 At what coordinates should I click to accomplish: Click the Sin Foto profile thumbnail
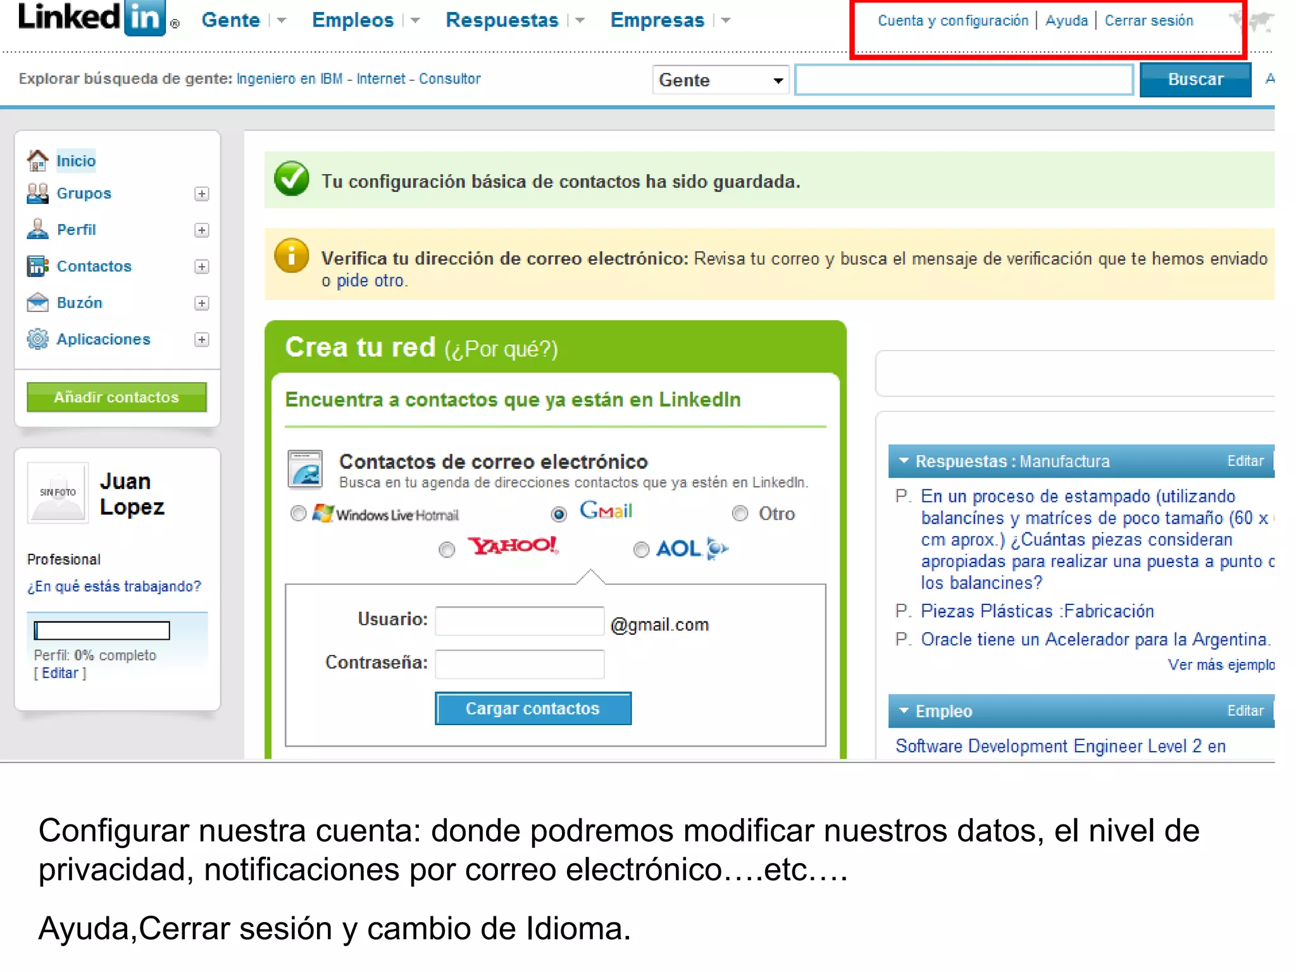tap(58, 492)
